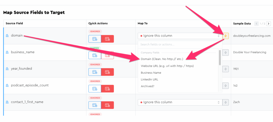Viewport: 273px width, 122px height.
Task: Click the blue map-column icon for year_founded
Action: 95,72
